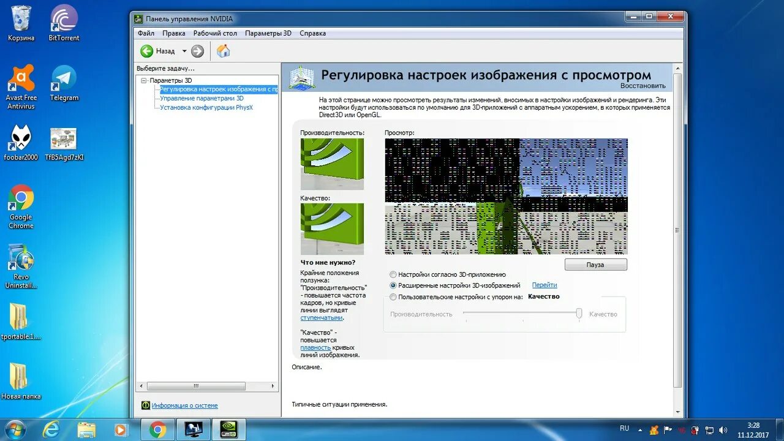Click right arrow of task pane scrollbar
784x441 pixels.
coord(273,386)
